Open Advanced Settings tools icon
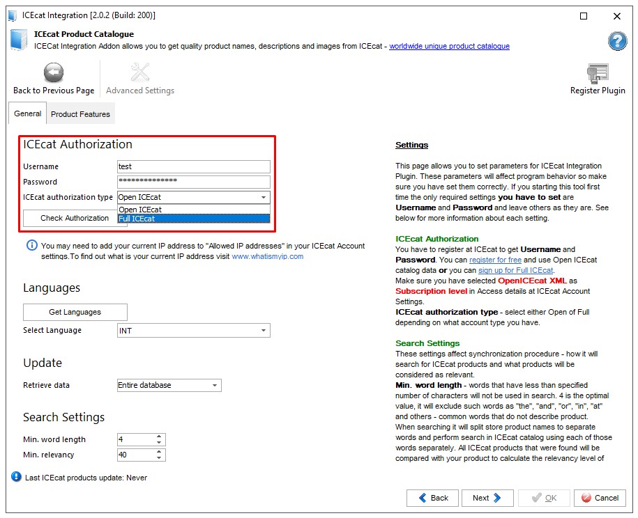 click(x=140, y=72)
